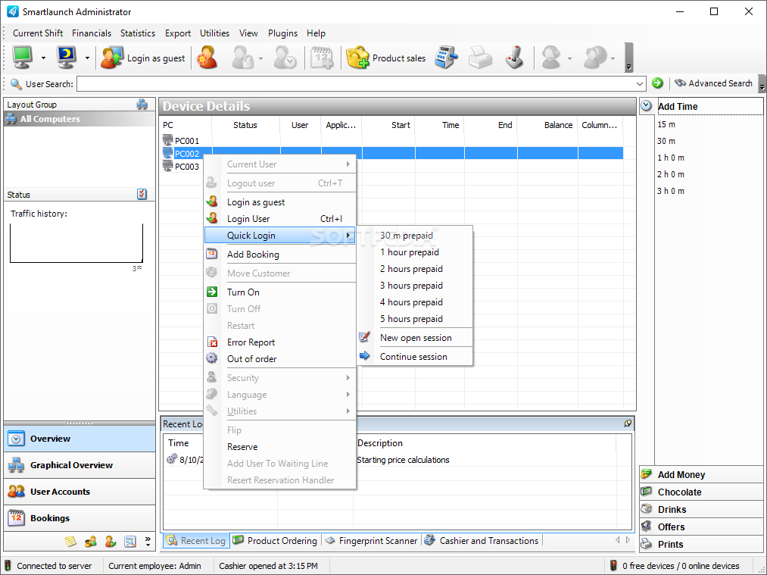
Task: Click the Status panel checklist icon
Action: pos(142,194)
